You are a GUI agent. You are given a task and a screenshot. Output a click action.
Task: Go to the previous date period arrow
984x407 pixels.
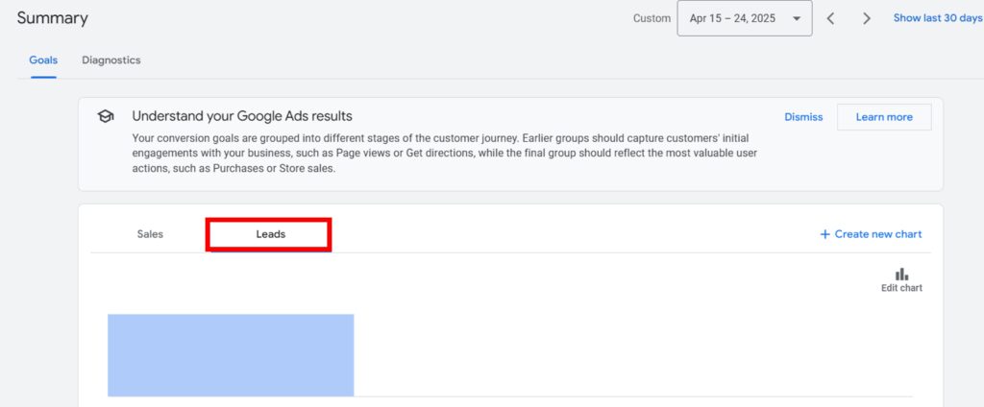[830, 19]
